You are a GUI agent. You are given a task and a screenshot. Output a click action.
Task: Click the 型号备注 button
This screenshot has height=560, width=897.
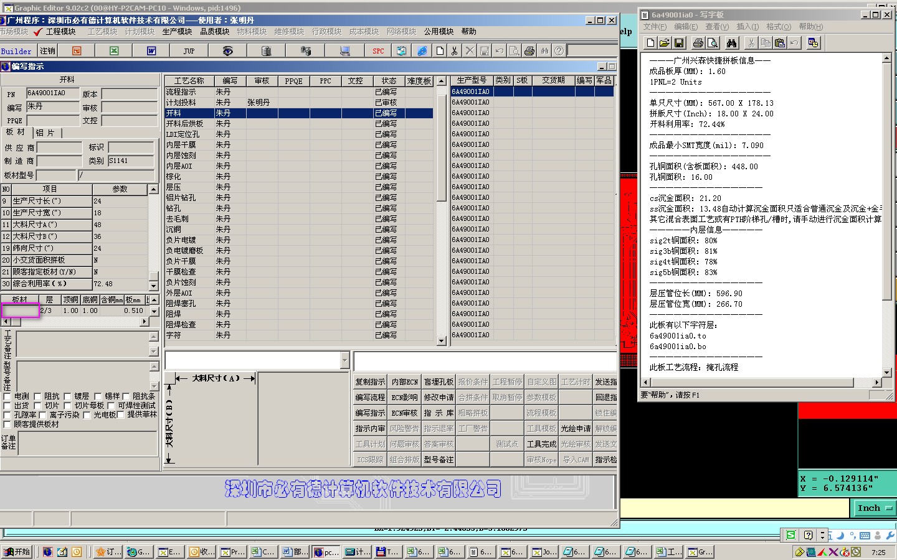439,459
